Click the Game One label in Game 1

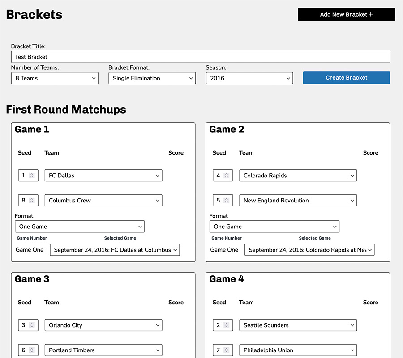(x=30, y=250)
